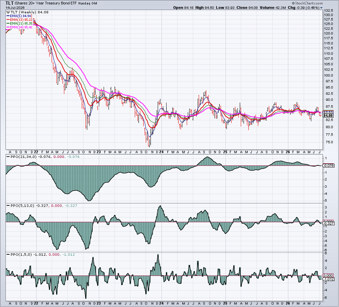Click year 25 on the price panel's date axis
Image resolution: width=339 pixels, height=307 pixels.
coord(225,152)
